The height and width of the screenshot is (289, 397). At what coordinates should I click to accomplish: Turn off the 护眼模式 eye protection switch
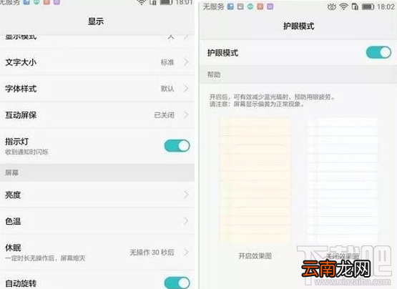(x=378, y=52)
